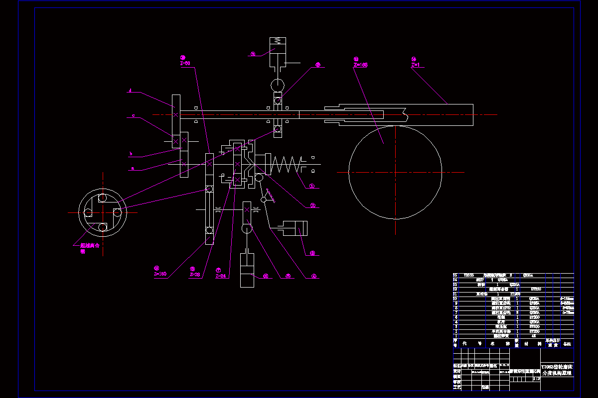
Task: Click the Z=1 worm label
Action: coord(416,65)
